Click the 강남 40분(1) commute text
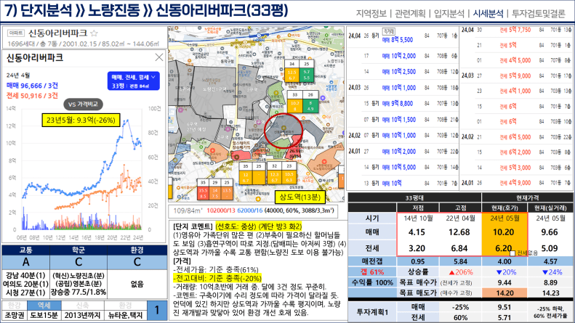 [x=25, y=275]
